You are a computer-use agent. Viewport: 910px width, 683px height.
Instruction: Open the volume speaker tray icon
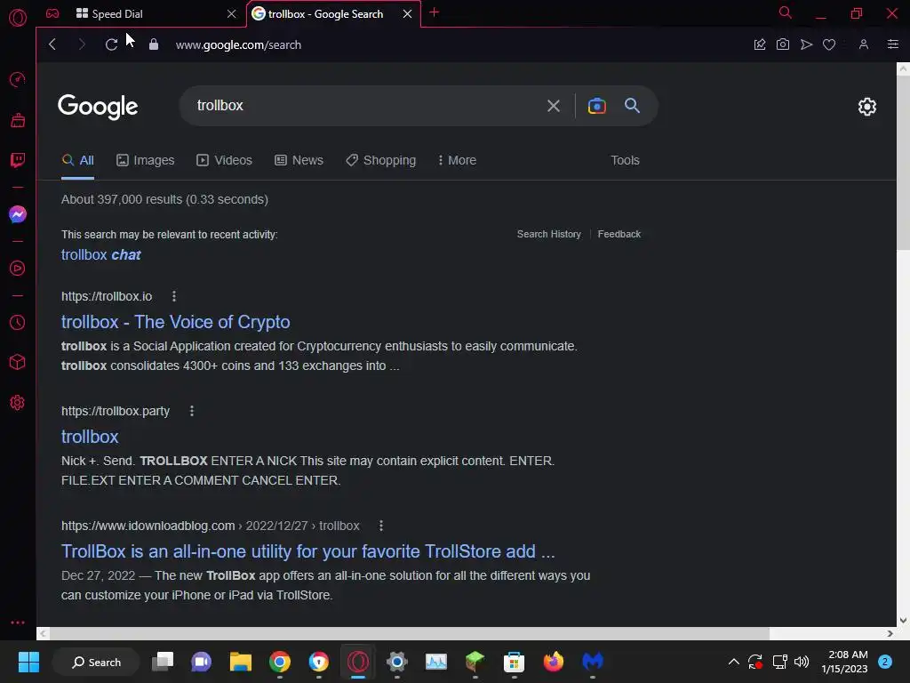802,662
